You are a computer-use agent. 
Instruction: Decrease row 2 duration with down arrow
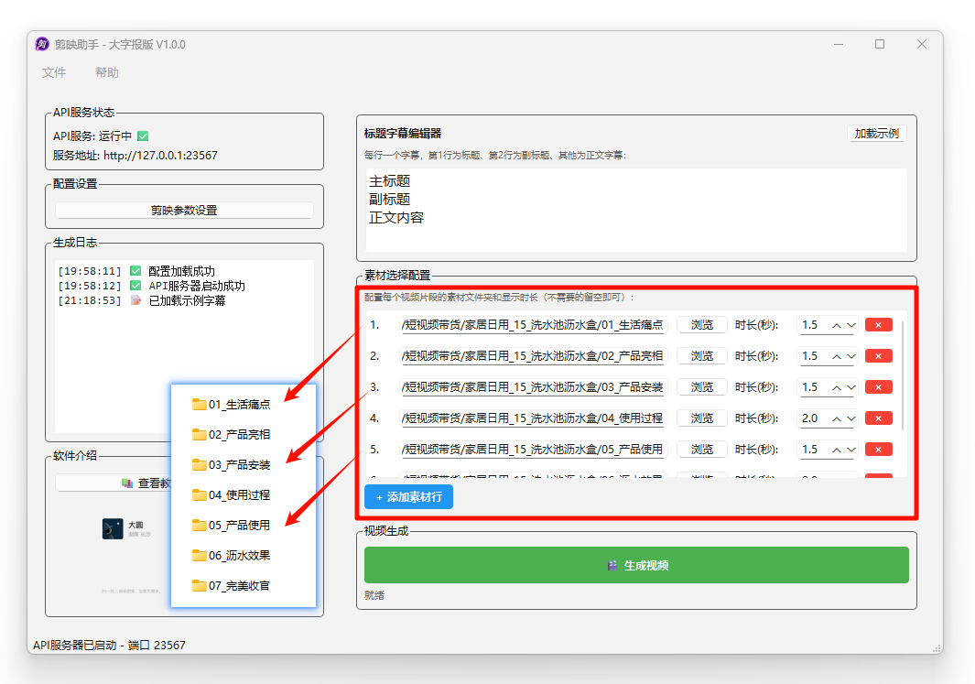851,356
